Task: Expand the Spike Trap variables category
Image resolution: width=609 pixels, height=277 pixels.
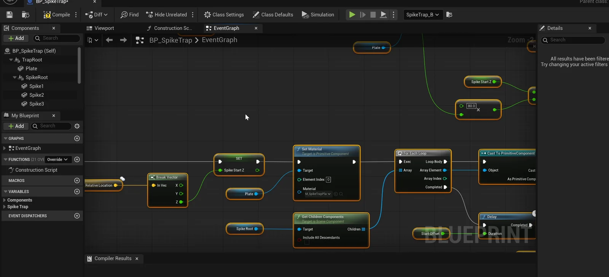Action: pyautogui.click(x=5, y=207)
